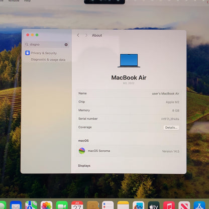The width and height of the screenshot is (209, 209).
Task: Minimize the window with the yellow button
Action: point(32,35)
